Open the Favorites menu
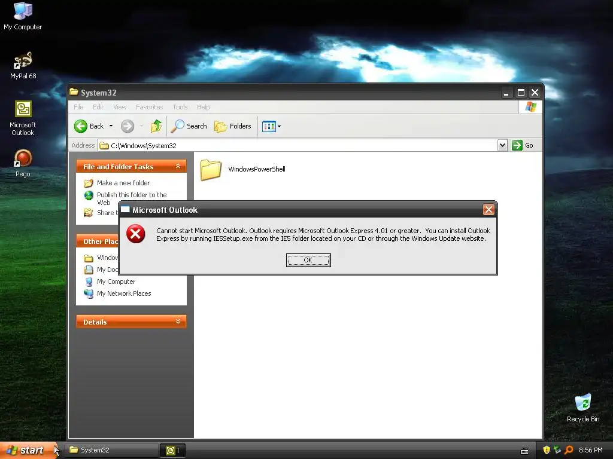This screenshot has width=613, height=459. [x=149, y=107]
